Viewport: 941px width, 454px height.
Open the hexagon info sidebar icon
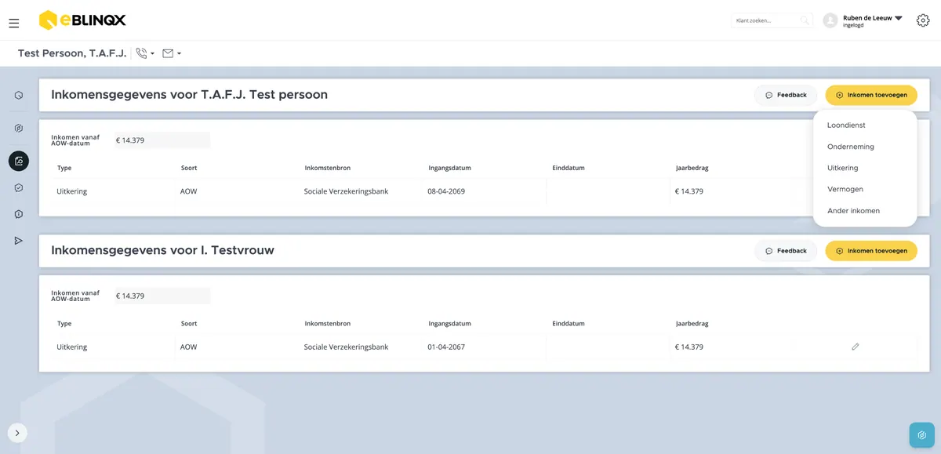click(x=19, y=214)
